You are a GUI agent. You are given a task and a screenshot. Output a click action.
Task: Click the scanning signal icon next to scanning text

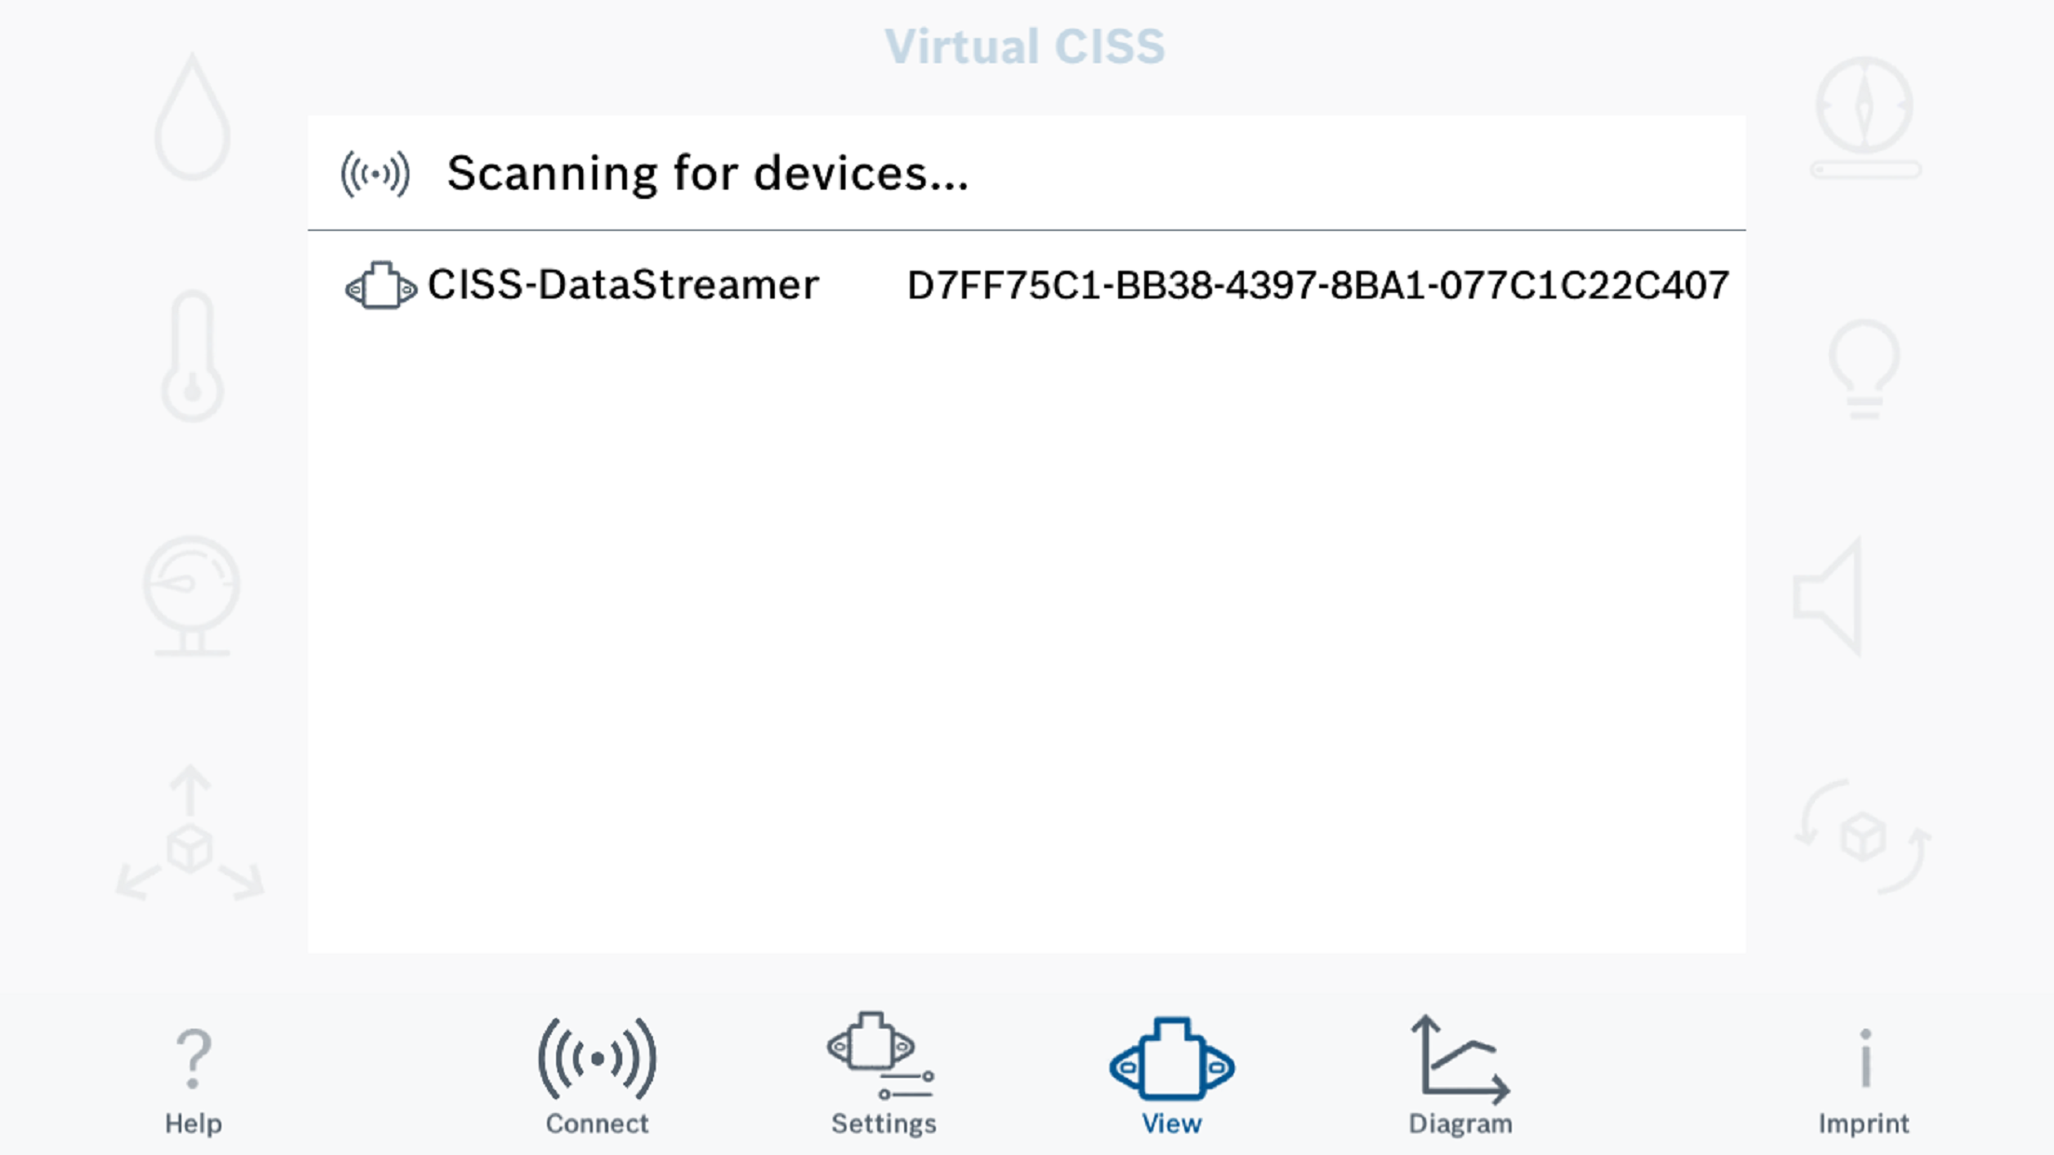pyautogui.click(x=376, y=171)
